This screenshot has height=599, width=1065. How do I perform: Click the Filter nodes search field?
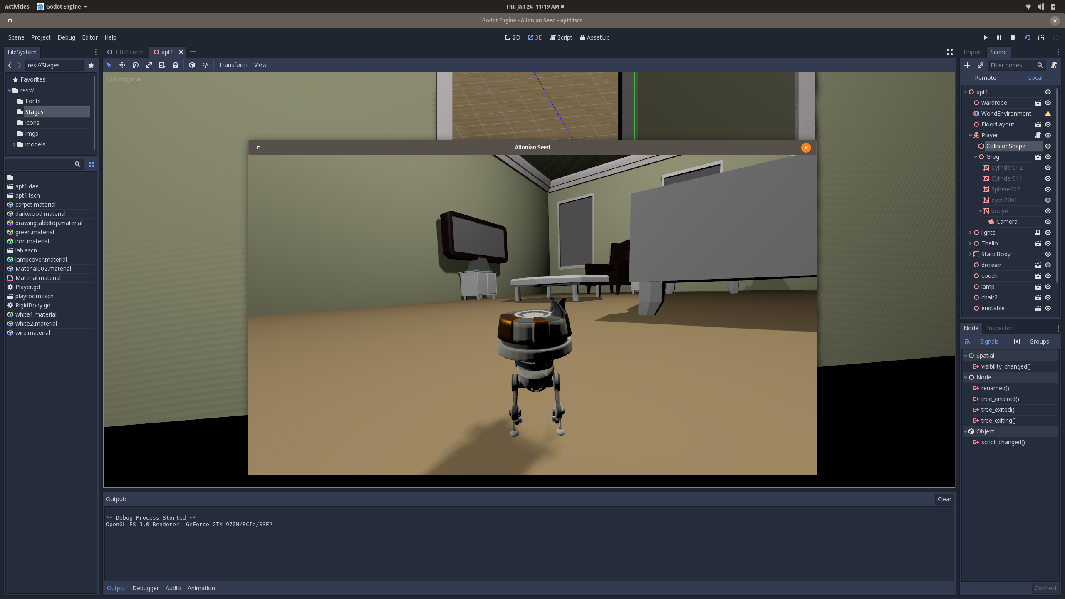point(1012,65)
